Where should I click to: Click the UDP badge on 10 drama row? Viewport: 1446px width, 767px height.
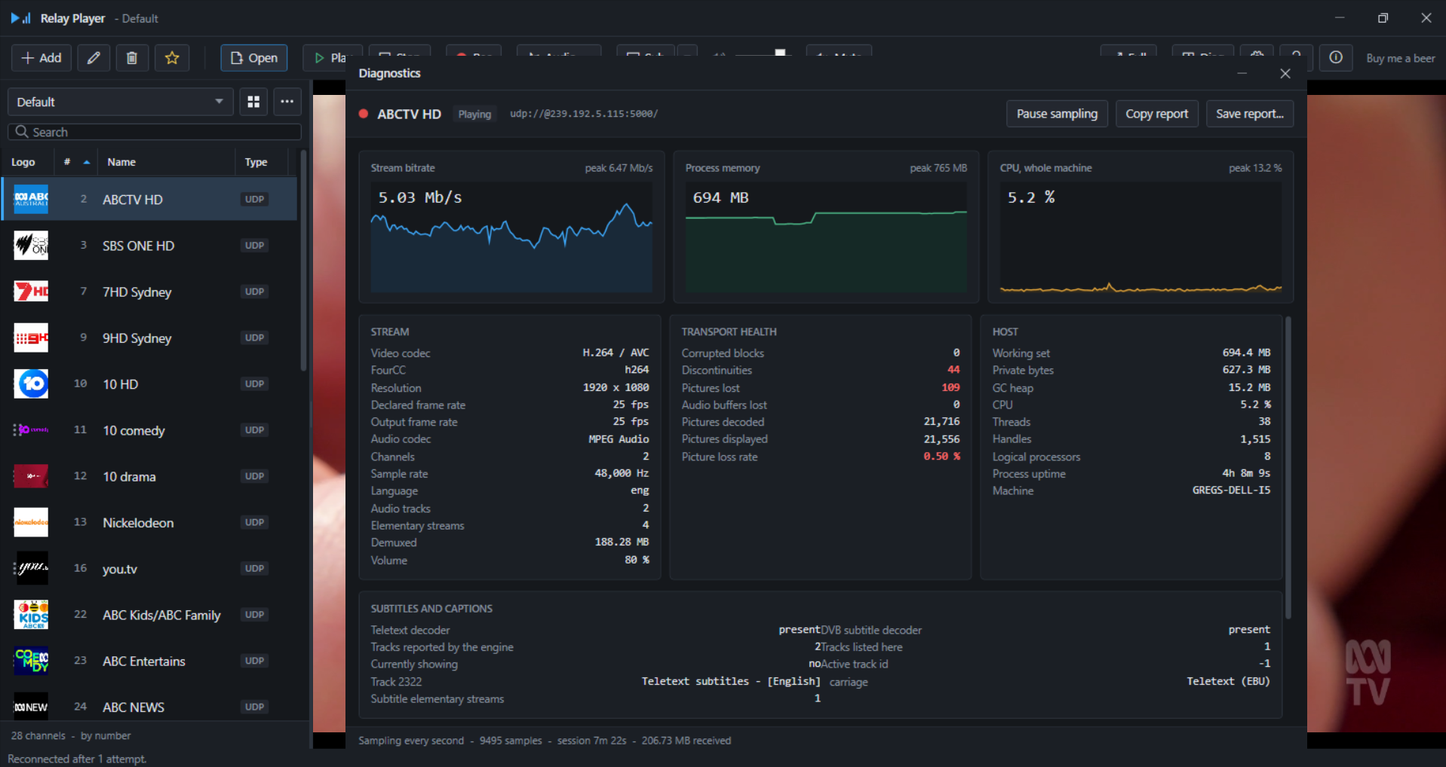(x=255, y=476)
